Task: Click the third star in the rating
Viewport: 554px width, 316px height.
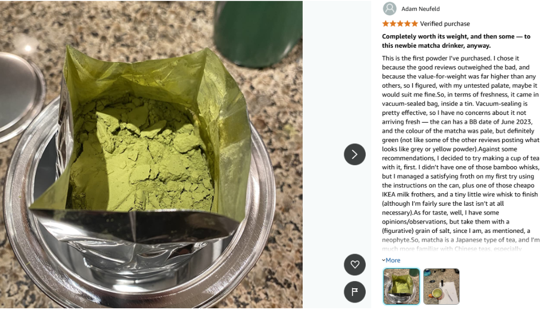Action: click(x=400, y=24)
